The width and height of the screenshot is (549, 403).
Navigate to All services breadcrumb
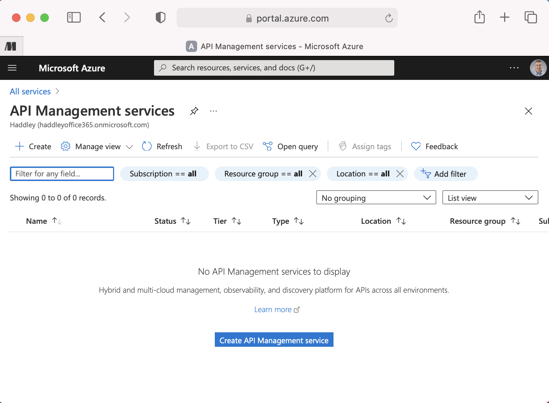tap(30, 92)
